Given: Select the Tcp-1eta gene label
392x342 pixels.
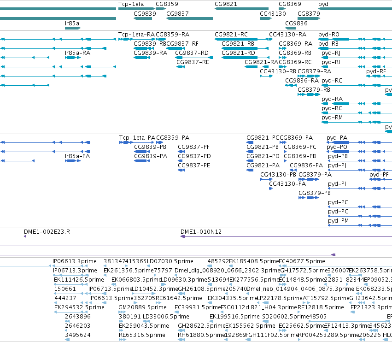Looking at the screenshot, I should [131, 4].
